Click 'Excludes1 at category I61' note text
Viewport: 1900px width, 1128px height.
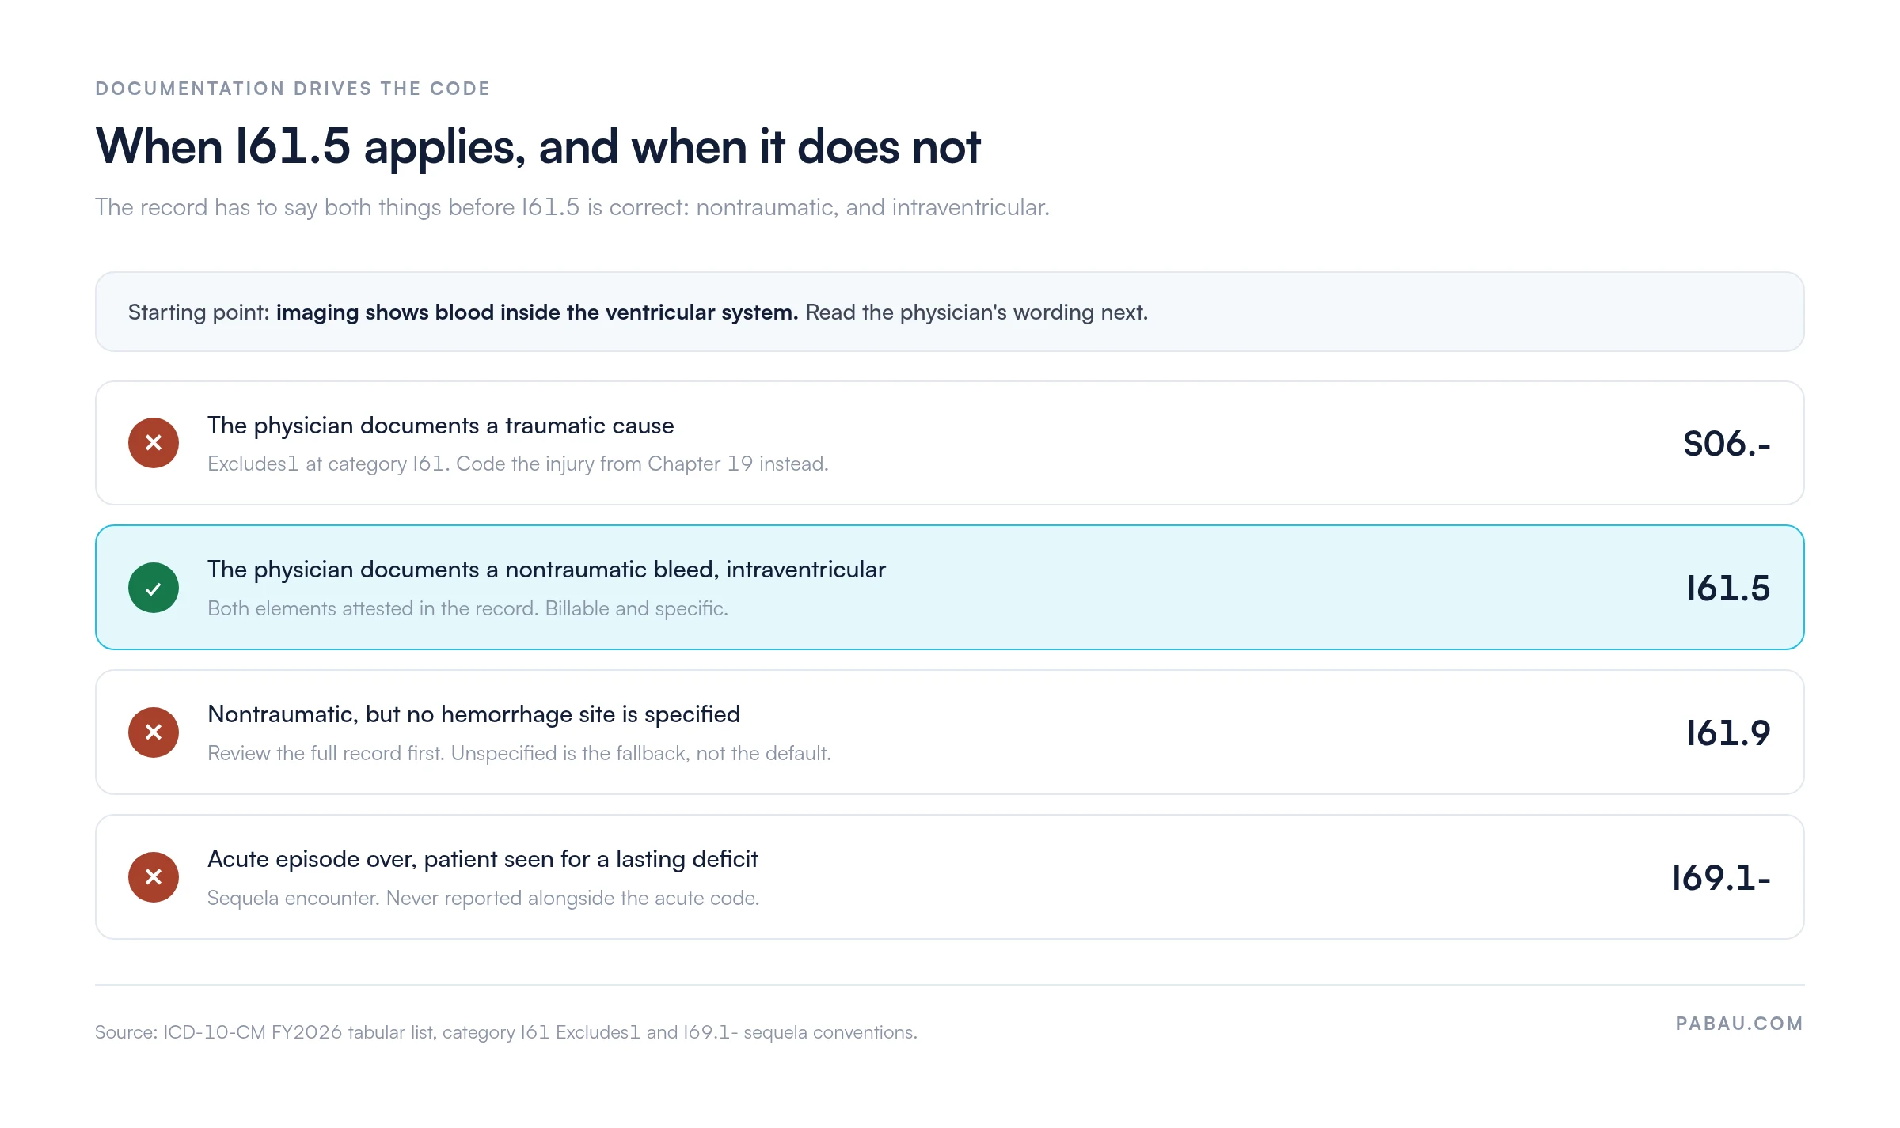(x=329, y=464)
